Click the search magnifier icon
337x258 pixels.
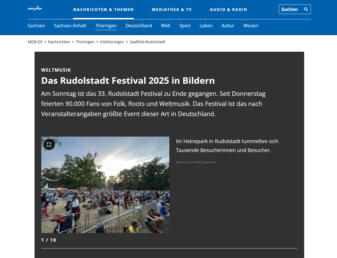[x=306, y=9]
